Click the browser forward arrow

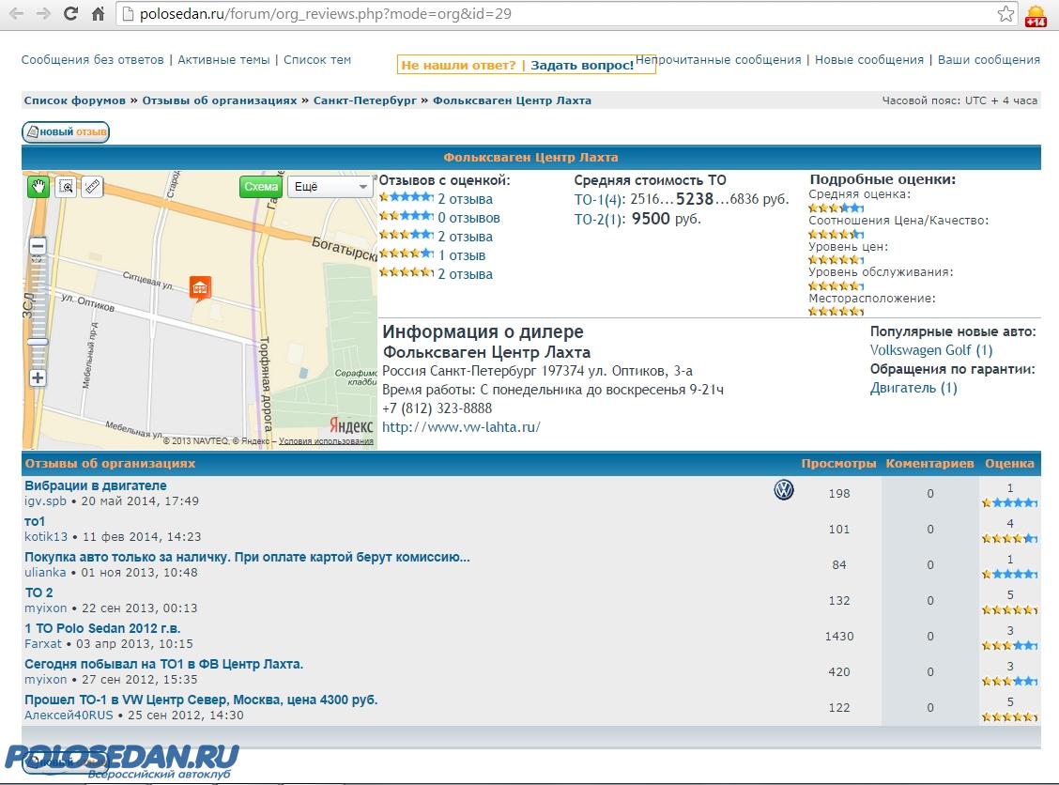click(x=44, y=13)
